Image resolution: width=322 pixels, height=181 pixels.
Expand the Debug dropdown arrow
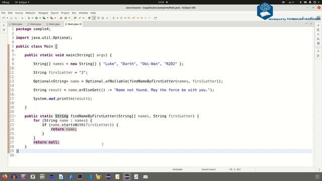coord(32,18)
